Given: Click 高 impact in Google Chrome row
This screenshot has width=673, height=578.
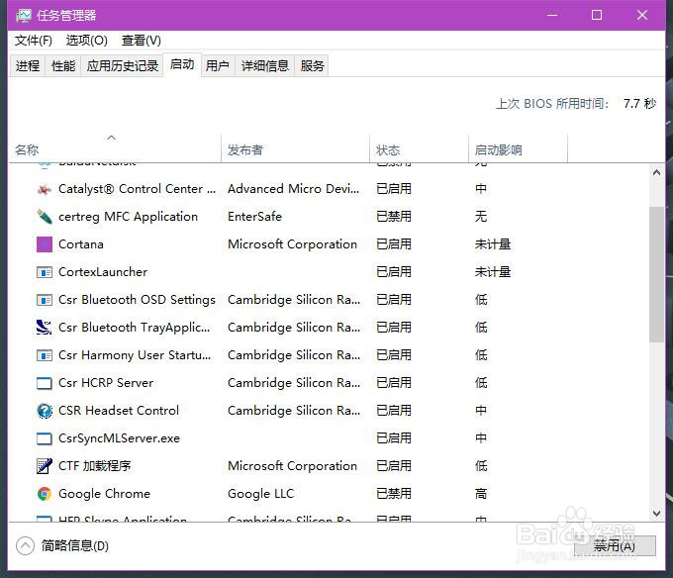Looking at the screenshot, I should (481, 494).
